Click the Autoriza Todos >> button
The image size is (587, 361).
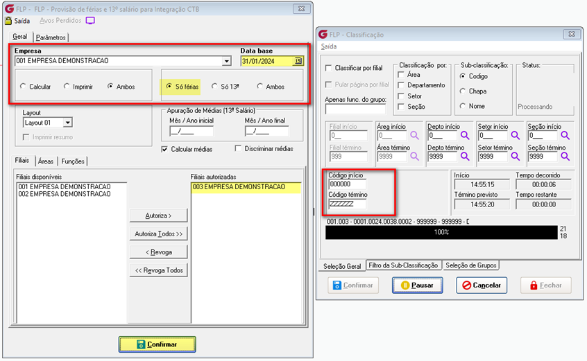point(158,234)
